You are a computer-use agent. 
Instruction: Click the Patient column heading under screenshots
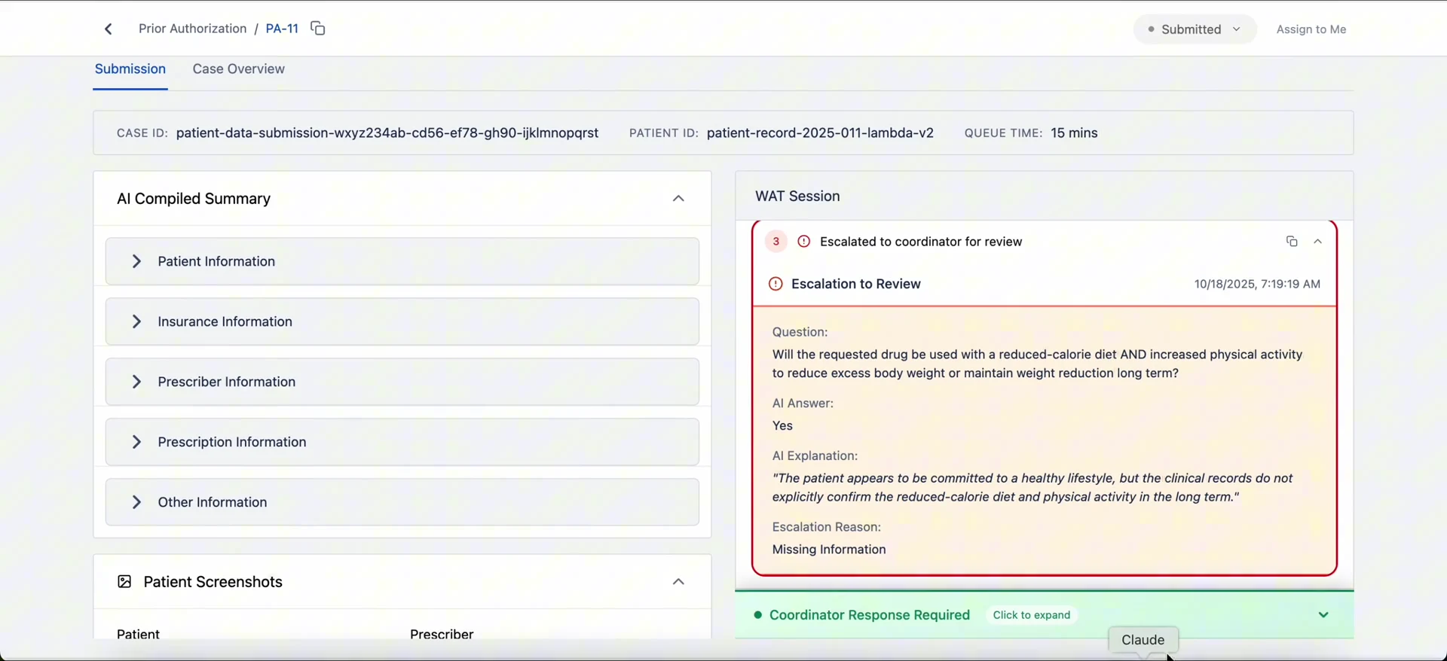pos(138,634)
